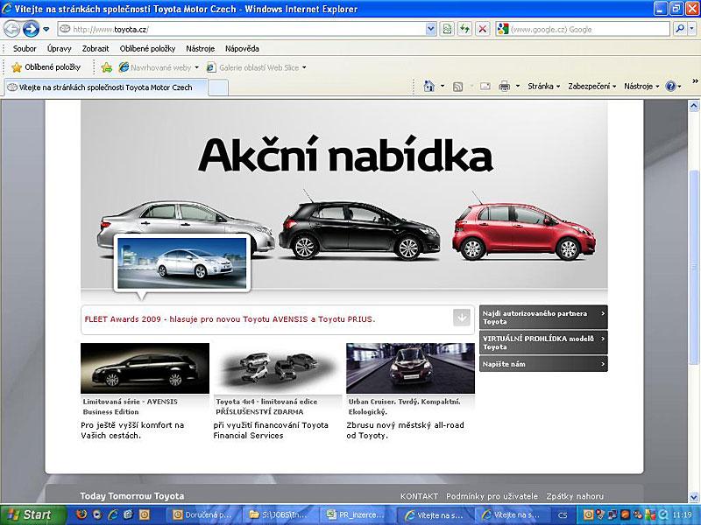Launch Firefox from quick launch

81,514
